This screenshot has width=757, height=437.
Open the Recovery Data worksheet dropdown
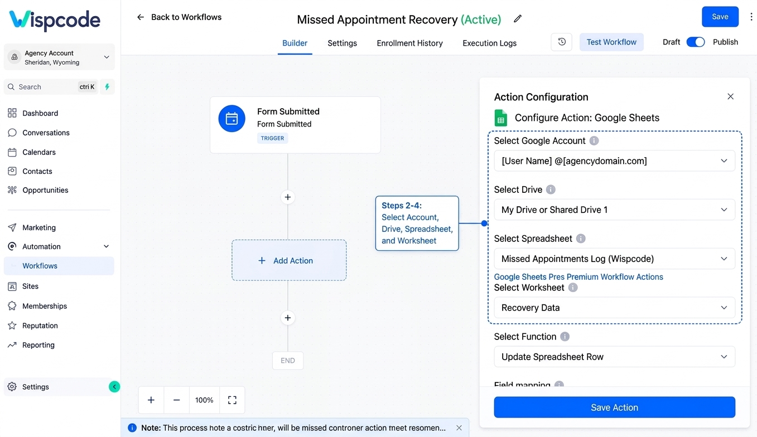(614, 308)
